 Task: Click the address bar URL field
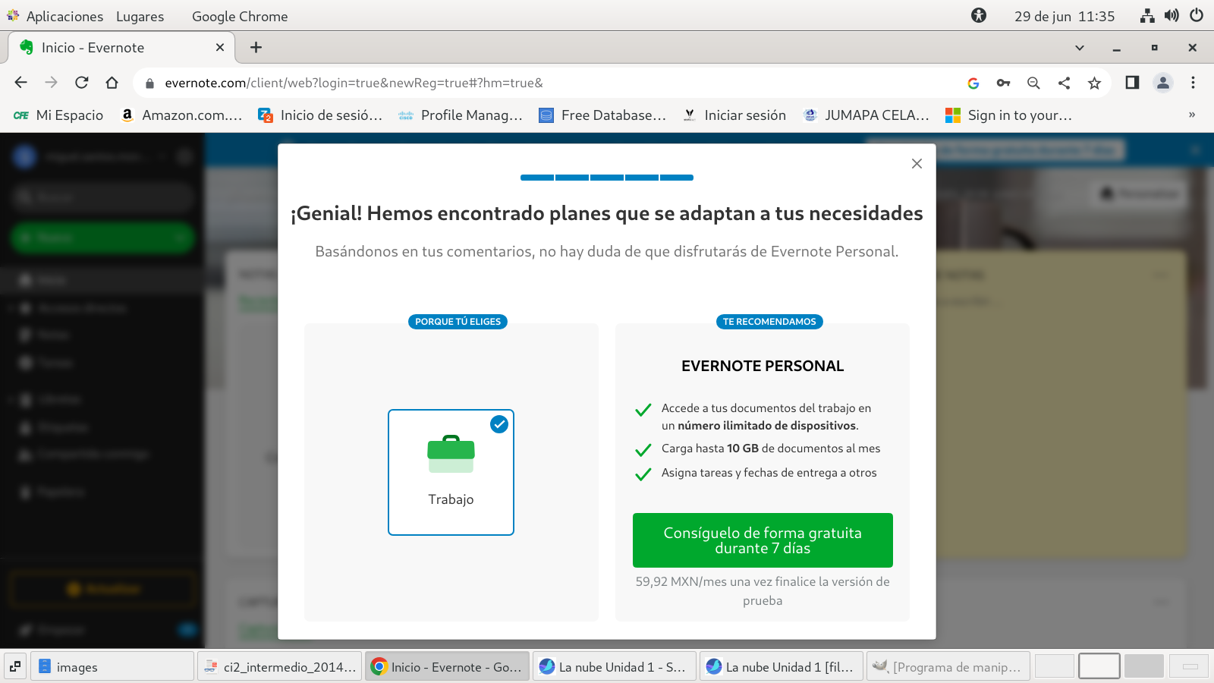[x=531, y=83]
